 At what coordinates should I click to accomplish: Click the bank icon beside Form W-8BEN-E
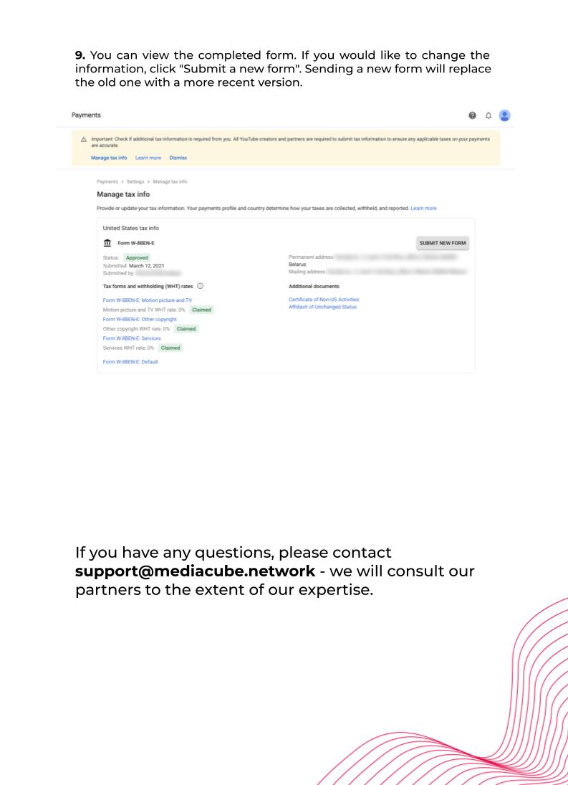click(107, 243)
